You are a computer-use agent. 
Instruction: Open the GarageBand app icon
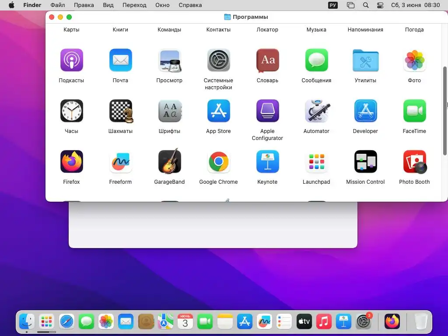click(170, 161)
